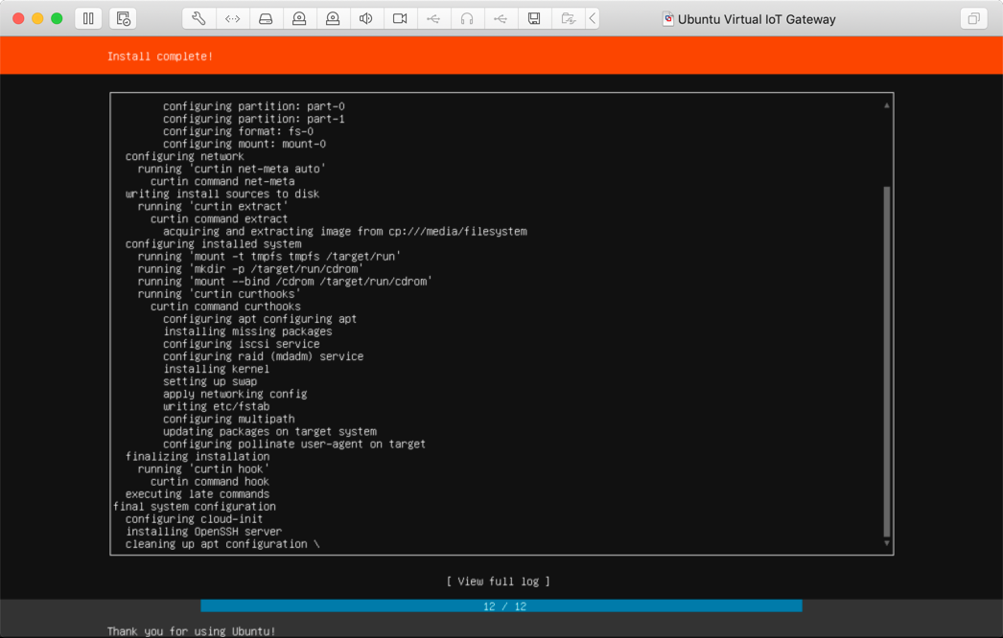Click 'configuring format: fs-0' log line
This screenshot has width=1003, height=638.
pos(238,131)
